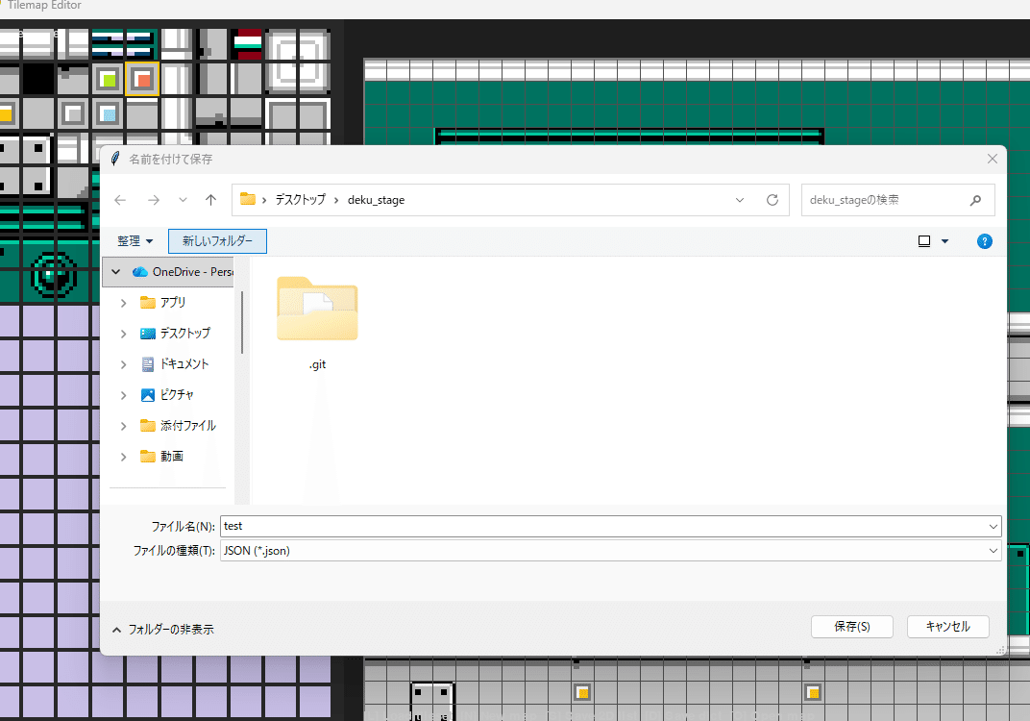Go back using the back arrow

(118, 200)
